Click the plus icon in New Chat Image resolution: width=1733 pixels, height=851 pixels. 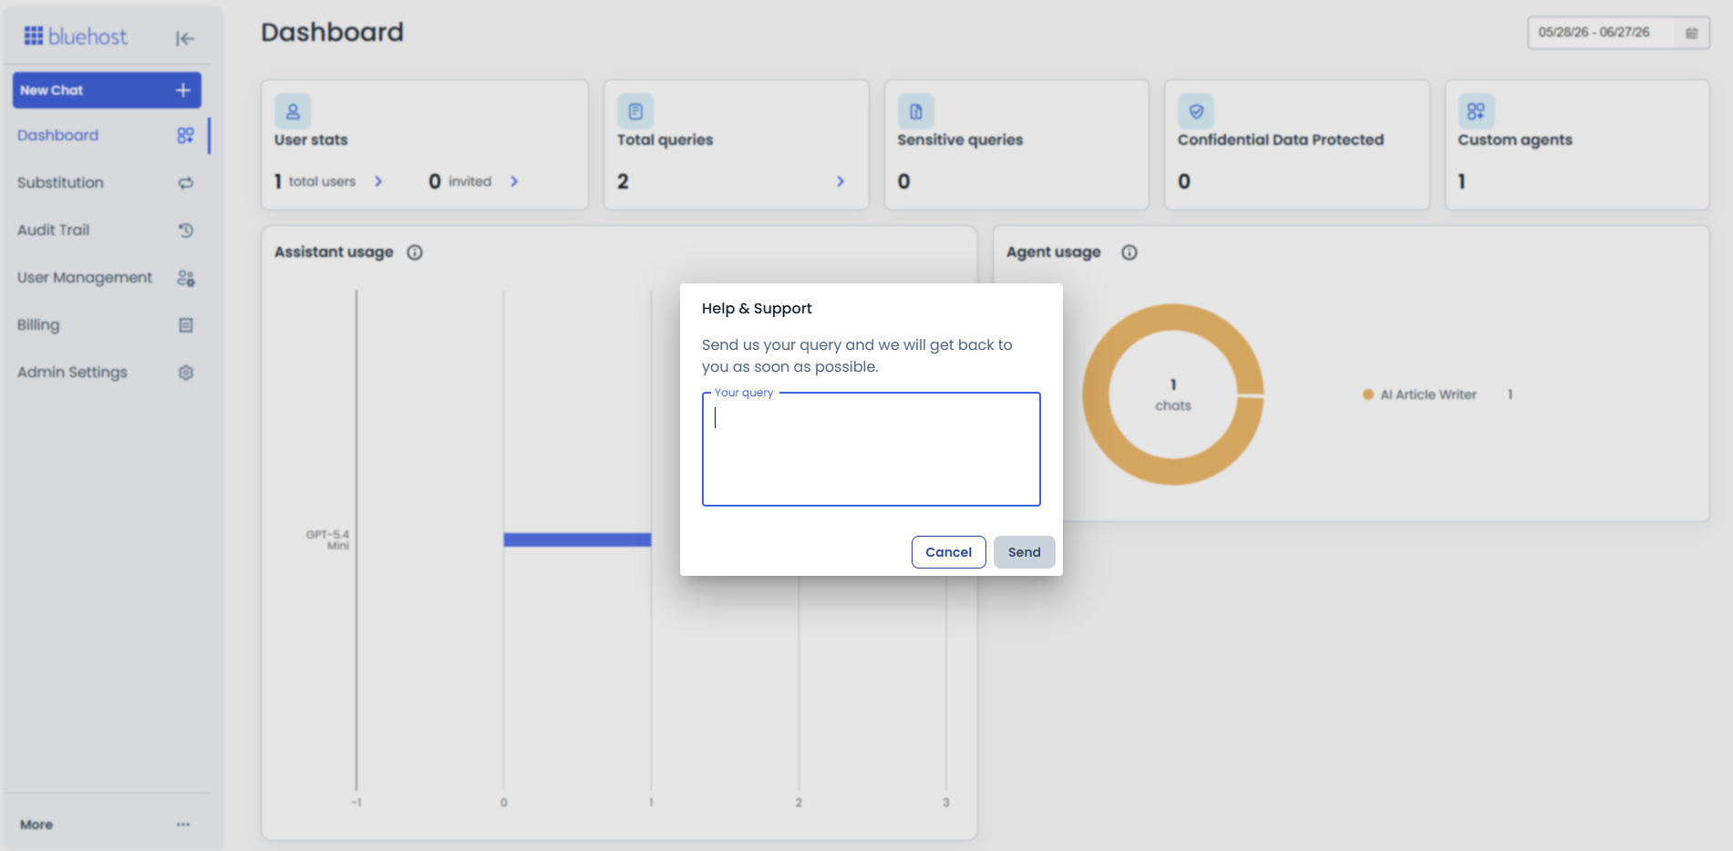pos(183,90)
